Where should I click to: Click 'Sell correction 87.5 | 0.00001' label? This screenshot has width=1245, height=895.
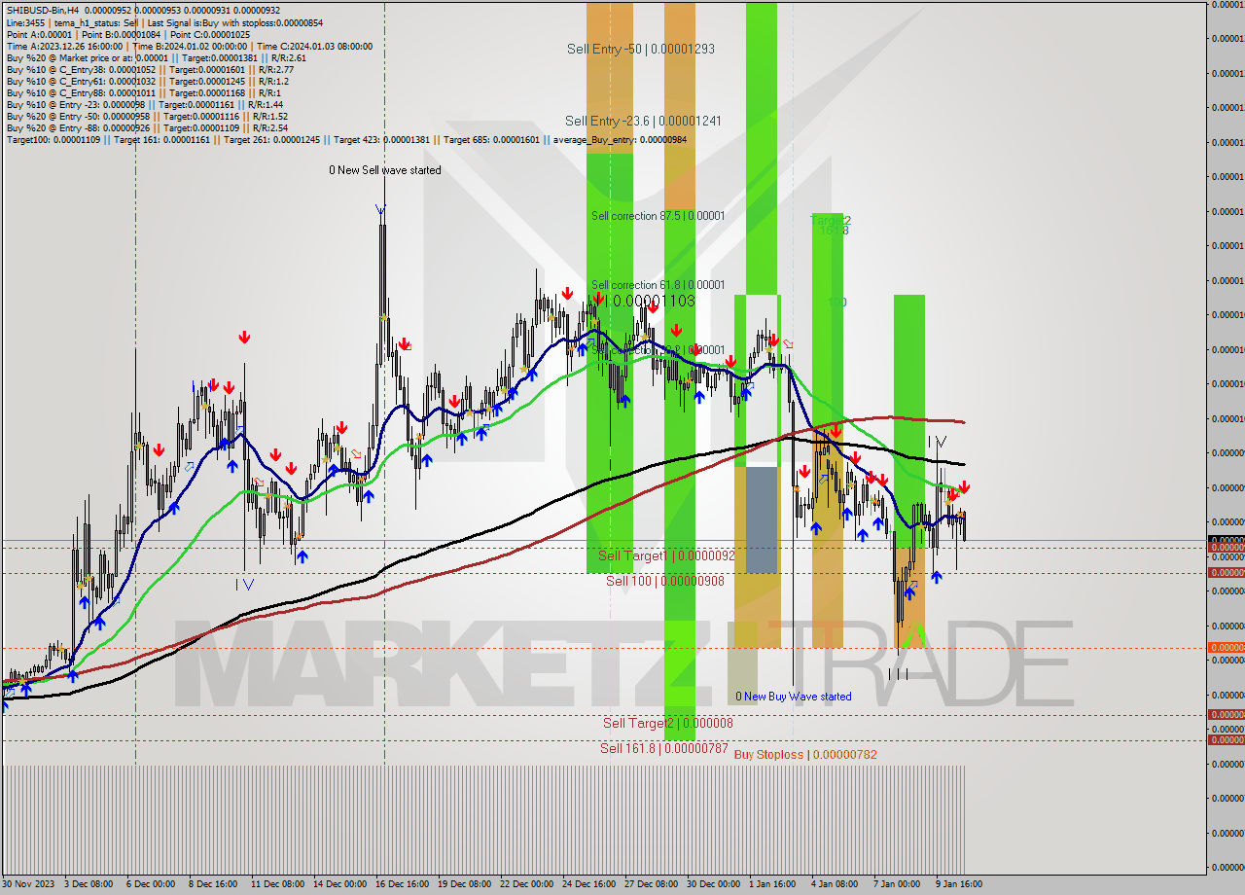pyautogui.click(x=658, y=216)
